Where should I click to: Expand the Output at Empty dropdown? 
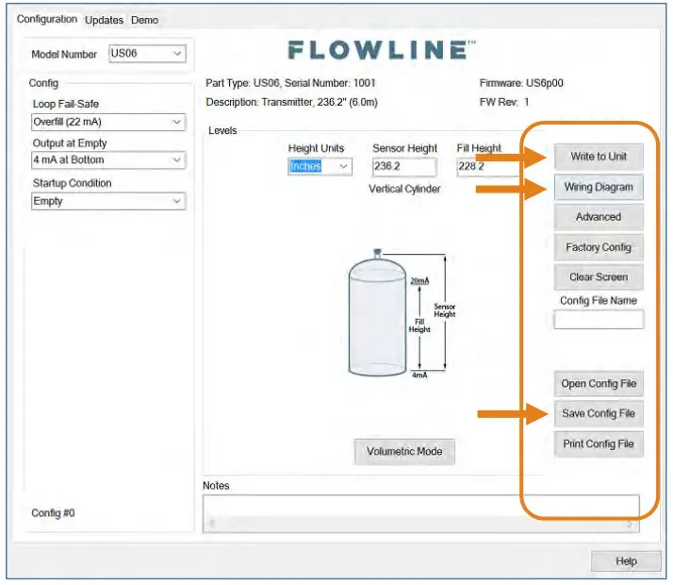[x=107, y=160]
